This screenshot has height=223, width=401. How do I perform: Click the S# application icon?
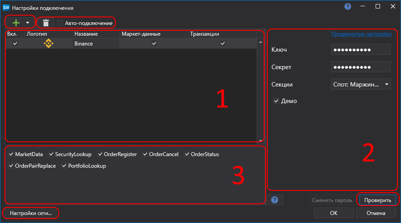click(6, 8)
